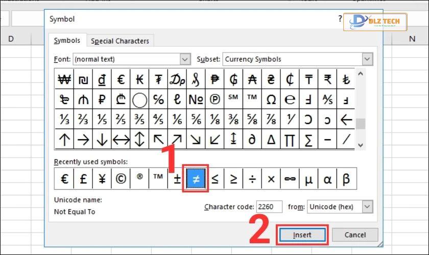This screenshot has height=255, width=429.
Task: Pick the greater-than-or-equal ≥ recent symbol
Action: (x=233, y=178)
